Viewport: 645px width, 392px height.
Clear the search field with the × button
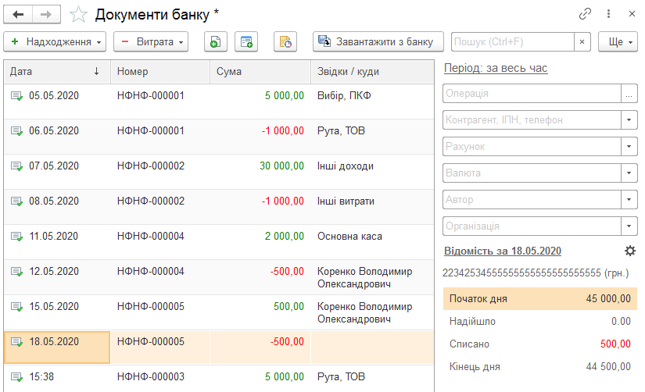pos(582,42)
